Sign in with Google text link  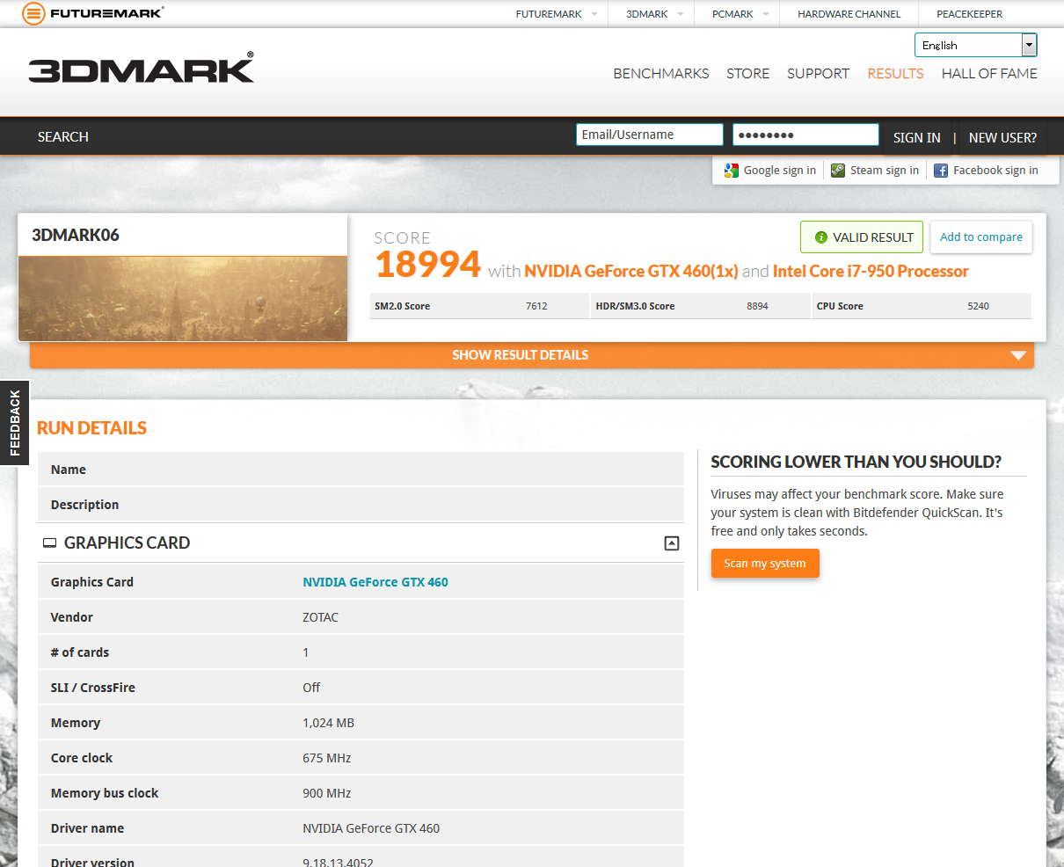click(780, 171)
